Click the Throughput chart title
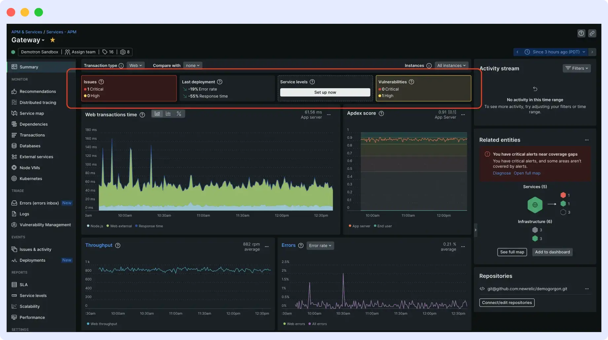Viewport: 608px width, 340px height. (99, 245)
